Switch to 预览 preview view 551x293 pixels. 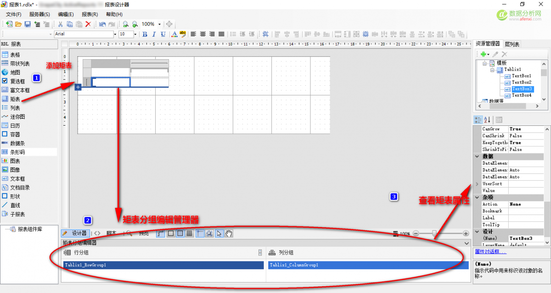pyautogui.click(x=144, y=233)
